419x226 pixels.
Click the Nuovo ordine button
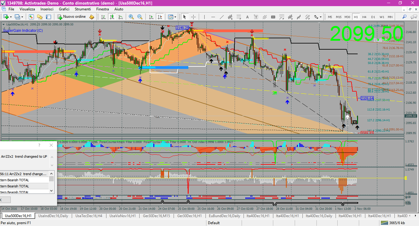point(72,17)
